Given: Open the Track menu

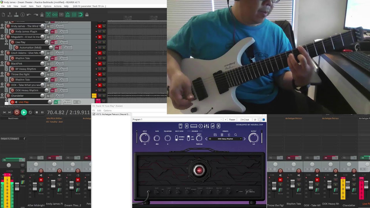Looking at the screenshot, I should [38, 6].
